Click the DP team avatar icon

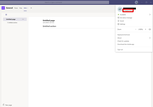[x=3, y=8]
